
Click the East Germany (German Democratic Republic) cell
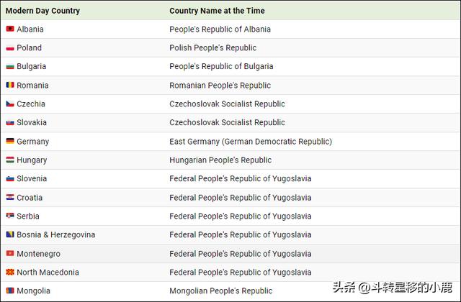(251, 141)
